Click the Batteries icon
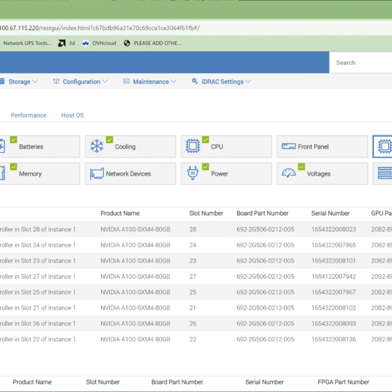This screenshot has width=392, height=392. [x=2, y=146]
